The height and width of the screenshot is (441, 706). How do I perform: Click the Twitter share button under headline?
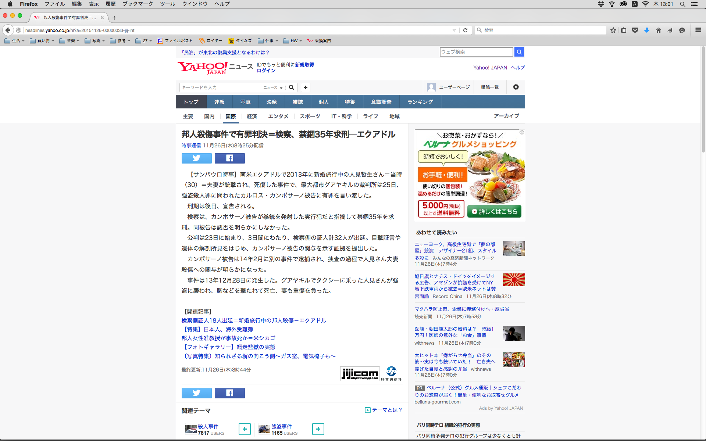tap(196, 158)
